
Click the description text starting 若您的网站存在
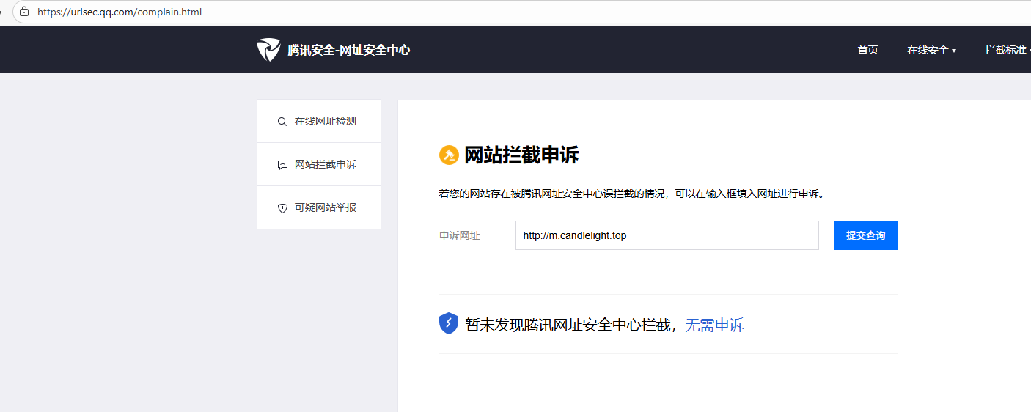coord(632,194)
